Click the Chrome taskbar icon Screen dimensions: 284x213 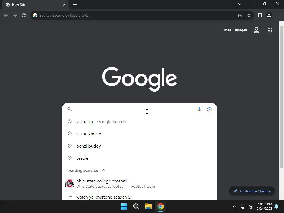pyautogui.click(x=161, y=206)
